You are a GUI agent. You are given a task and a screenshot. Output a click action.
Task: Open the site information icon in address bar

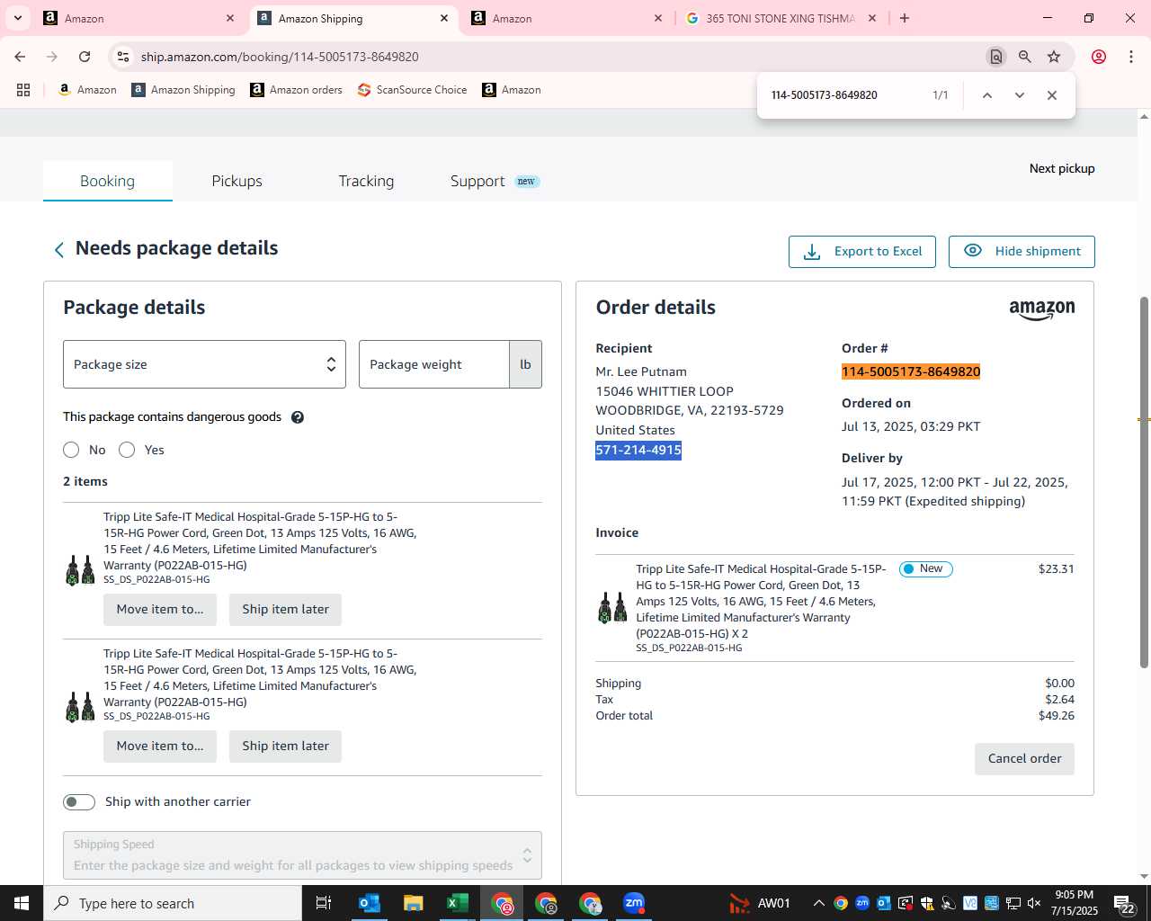click(x=123, y=57)
